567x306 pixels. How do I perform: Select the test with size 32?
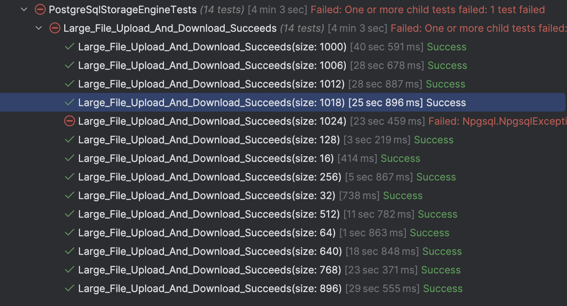(207, 196)
